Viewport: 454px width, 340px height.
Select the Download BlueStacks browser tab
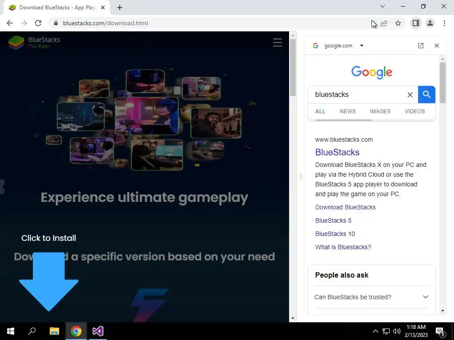56,8
